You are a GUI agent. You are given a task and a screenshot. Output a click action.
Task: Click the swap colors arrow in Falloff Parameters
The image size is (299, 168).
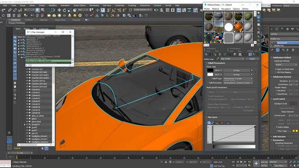[x=255, y=72]
